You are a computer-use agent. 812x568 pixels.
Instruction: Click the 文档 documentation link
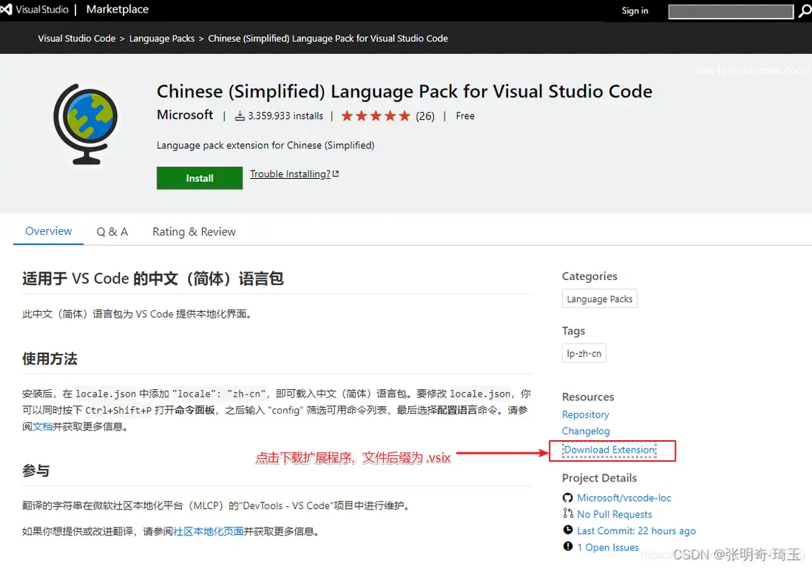tap(42, 427)
